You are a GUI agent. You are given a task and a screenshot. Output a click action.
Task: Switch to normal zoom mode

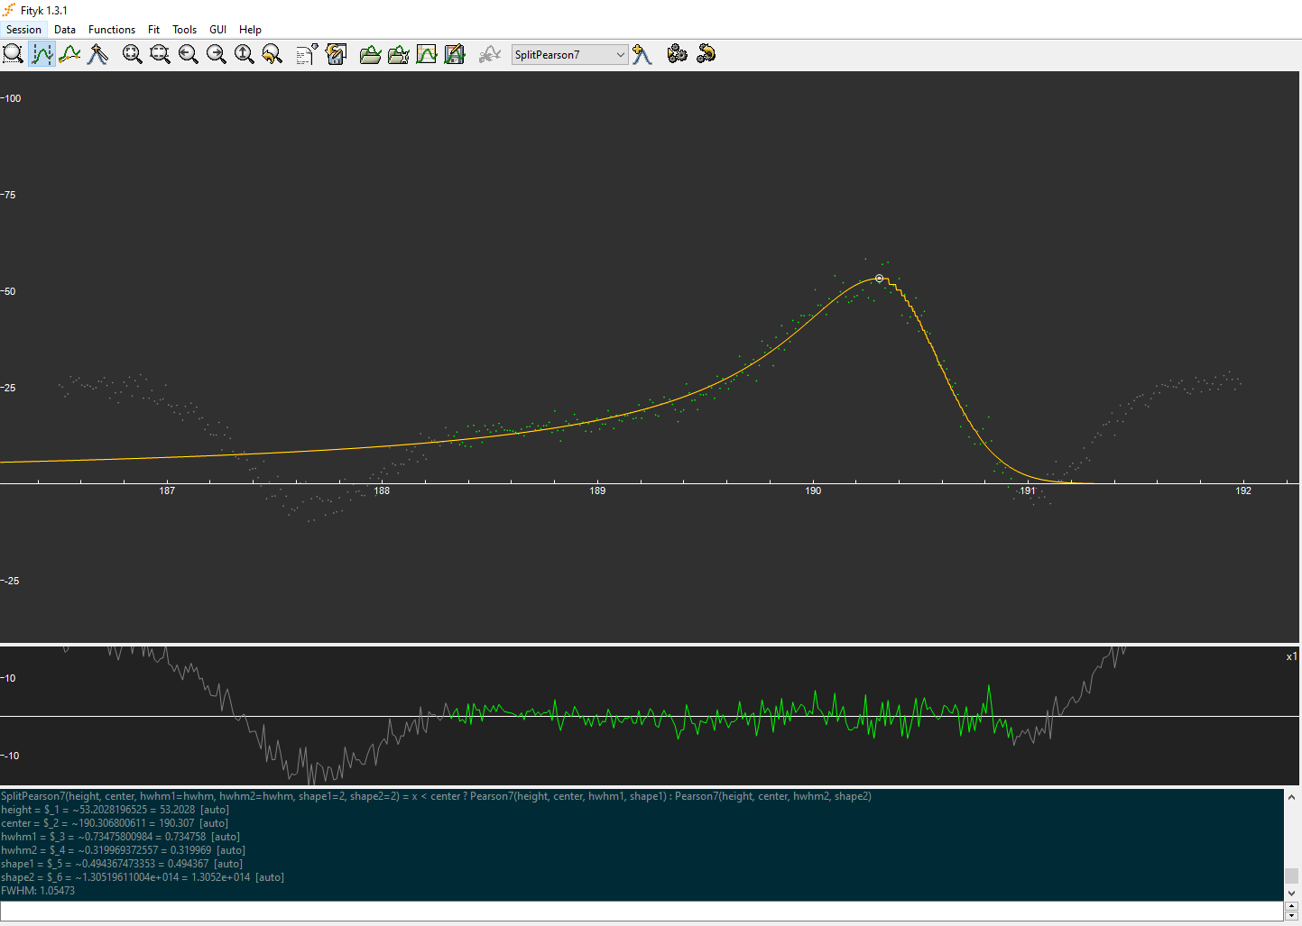coord(14,55)
